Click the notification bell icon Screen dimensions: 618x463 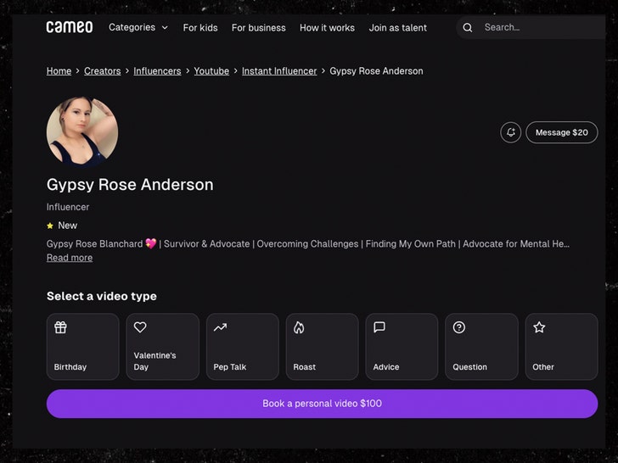[510, 132]
